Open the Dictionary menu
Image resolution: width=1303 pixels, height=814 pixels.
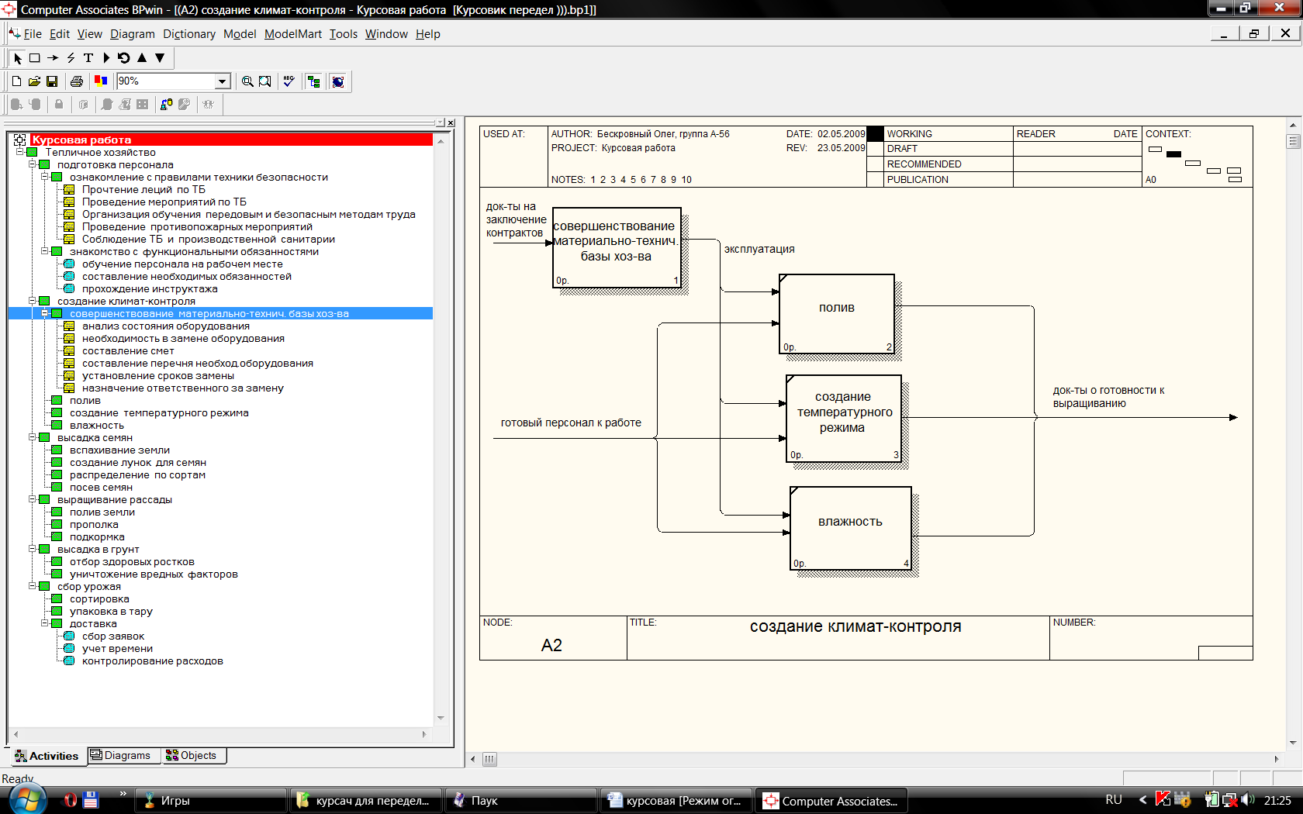tap(188, 34)
